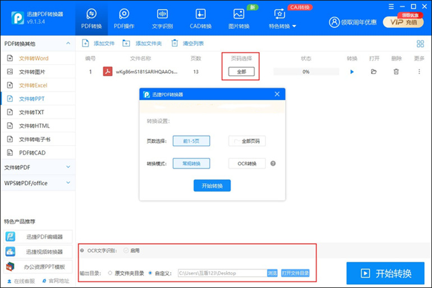The height and width of the screenshot is (288, 432).
Task: Switch to the CAD转换 tab
Action: [x=201, y=18]
